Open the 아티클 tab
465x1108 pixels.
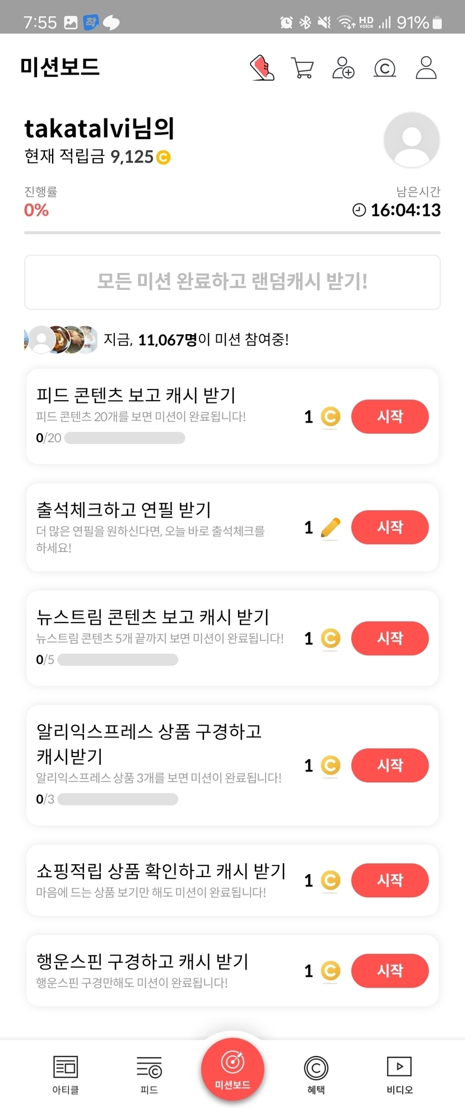click(66, 1074)
